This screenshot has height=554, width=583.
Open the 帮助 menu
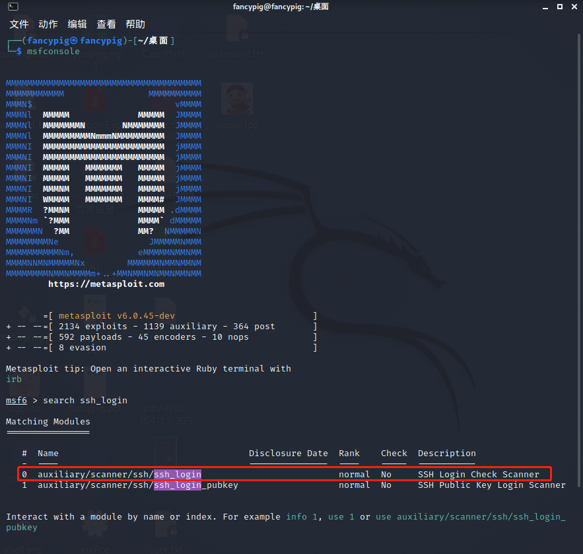pos(135,24)
